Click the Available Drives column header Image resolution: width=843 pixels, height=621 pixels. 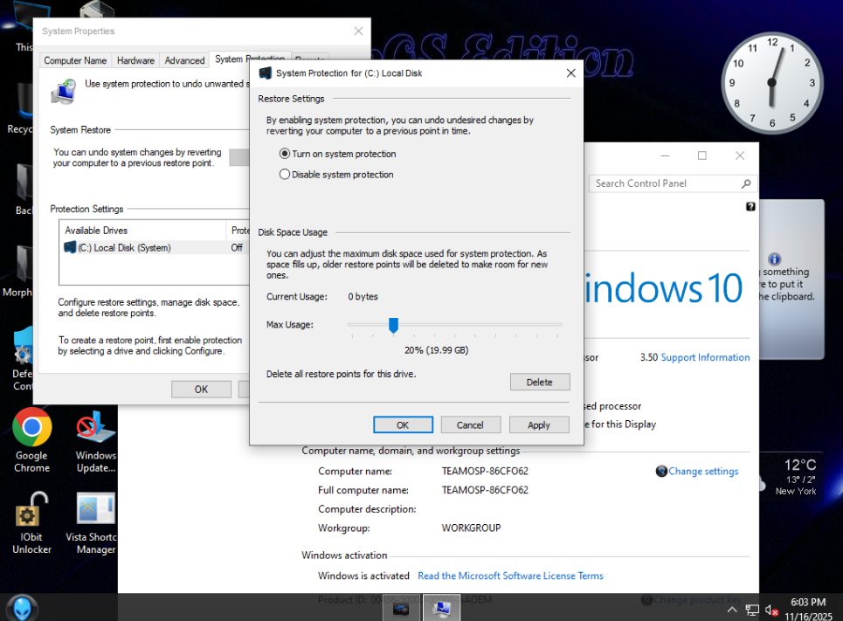(x=143, y=230)
